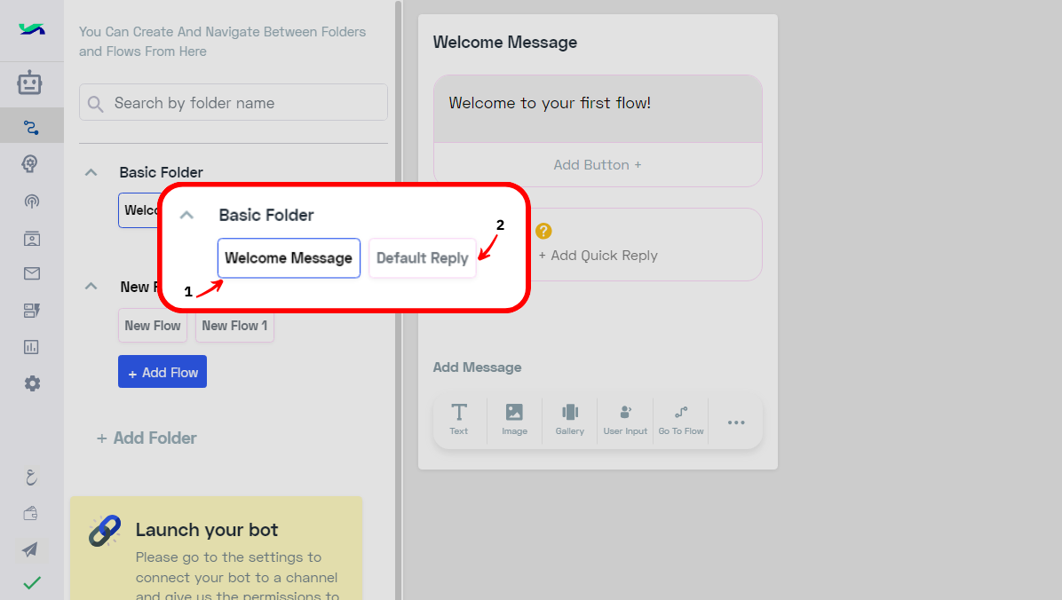Open the broadcast icon in sidebar
Viewport: 1062px width, 600px height.
(31, 201)
